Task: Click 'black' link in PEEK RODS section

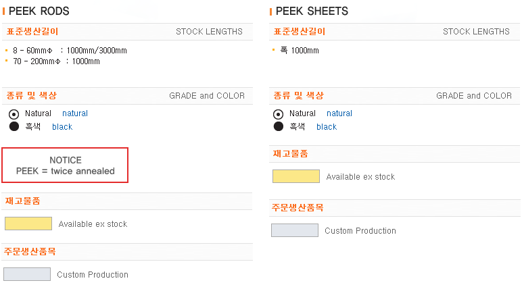Action: 62,127
